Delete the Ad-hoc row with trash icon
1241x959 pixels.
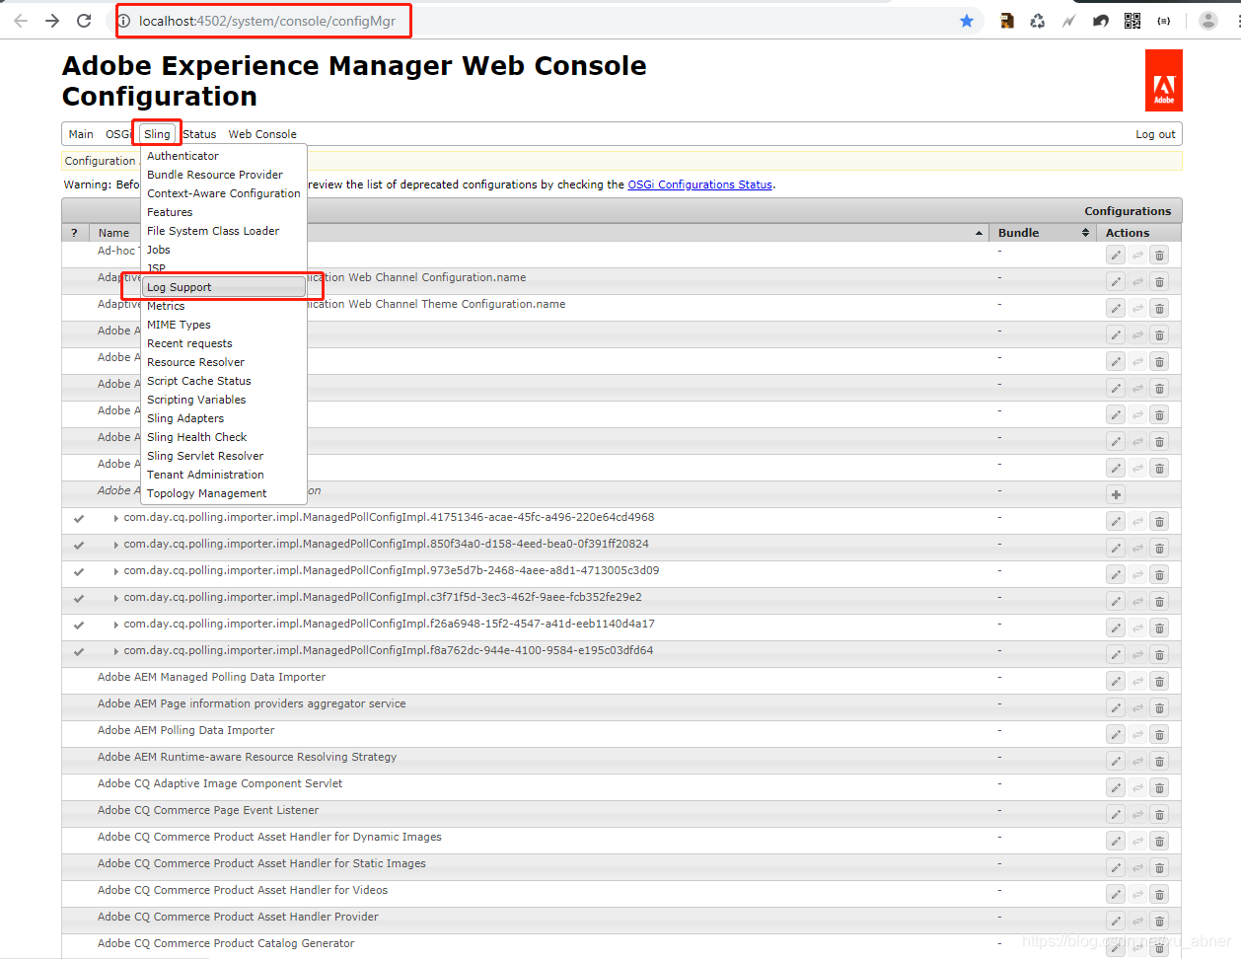(x=1159, y=256)
